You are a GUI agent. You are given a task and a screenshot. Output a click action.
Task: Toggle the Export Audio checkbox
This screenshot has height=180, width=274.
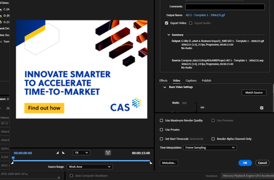[191, 23]
